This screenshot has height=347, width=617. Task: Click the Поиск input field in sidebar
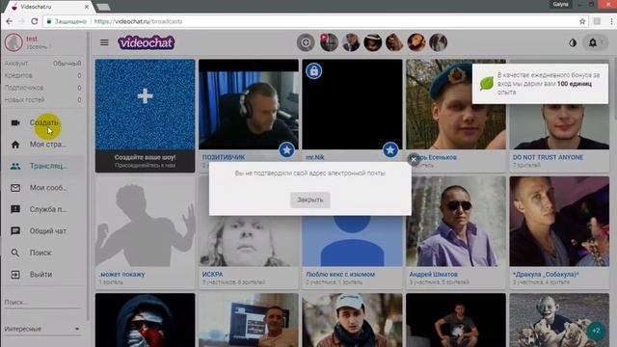(42, 302)
